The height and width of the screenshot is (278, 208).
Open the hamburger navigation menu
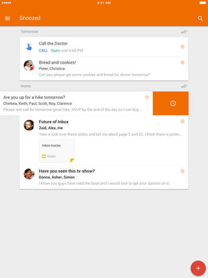coord(8,19)
